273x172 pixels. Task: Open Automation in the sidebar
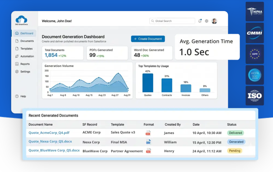pyautogui.click(x=24, y=56)
